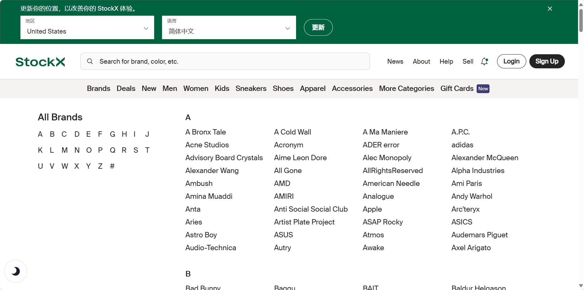Open the A Bronx Tale brand

click(206, 132)
